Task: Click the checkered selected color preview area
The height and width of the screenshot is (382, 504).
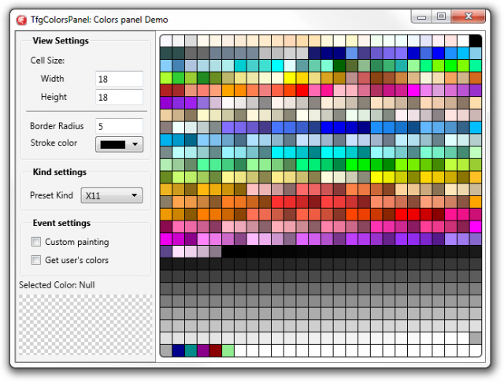Action: [x=85, y=325]
